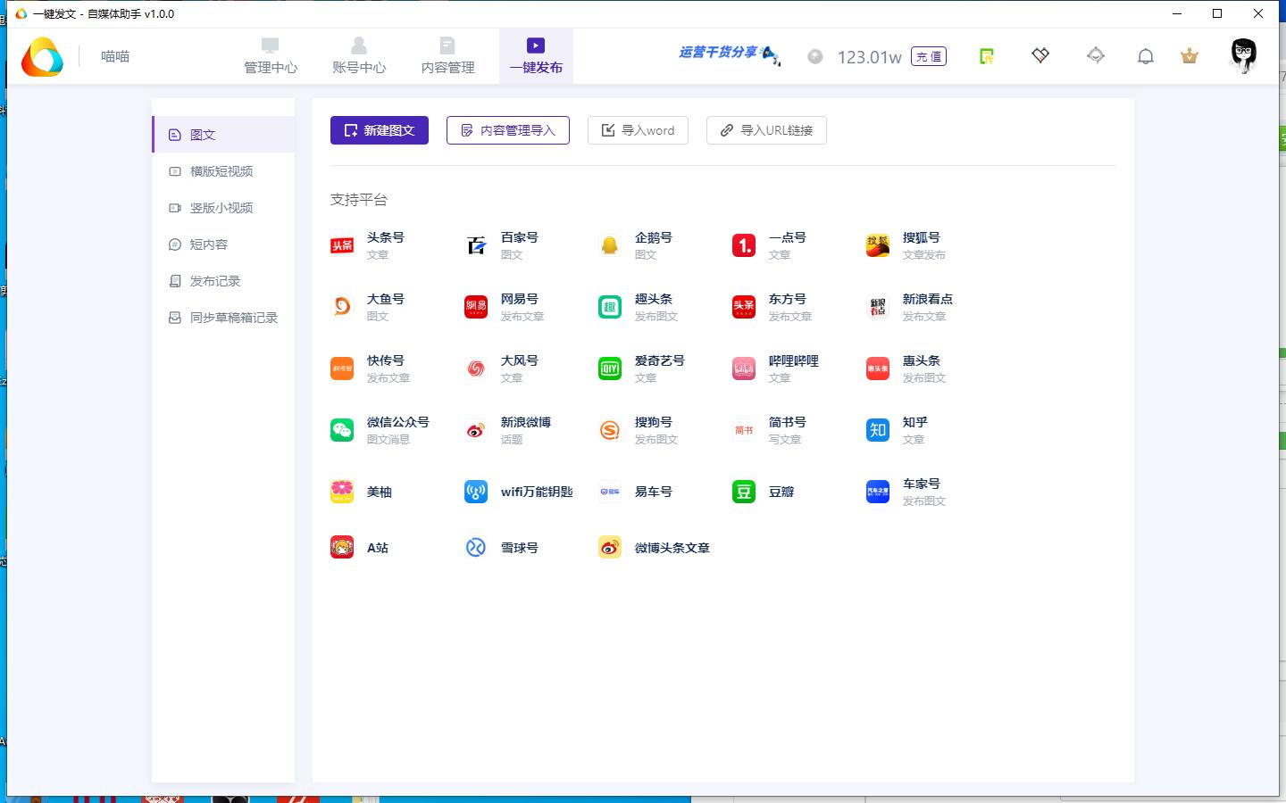Open the 易车号 icon
This screenshot has height=803, width=1286.
coord(610,492)
